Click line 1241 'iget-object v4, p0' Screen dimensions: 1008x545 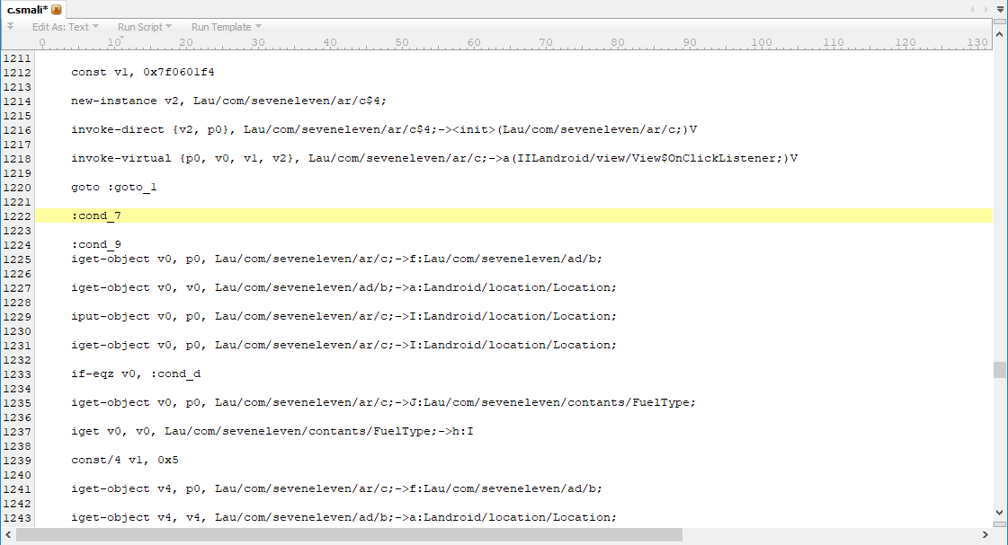337,488
